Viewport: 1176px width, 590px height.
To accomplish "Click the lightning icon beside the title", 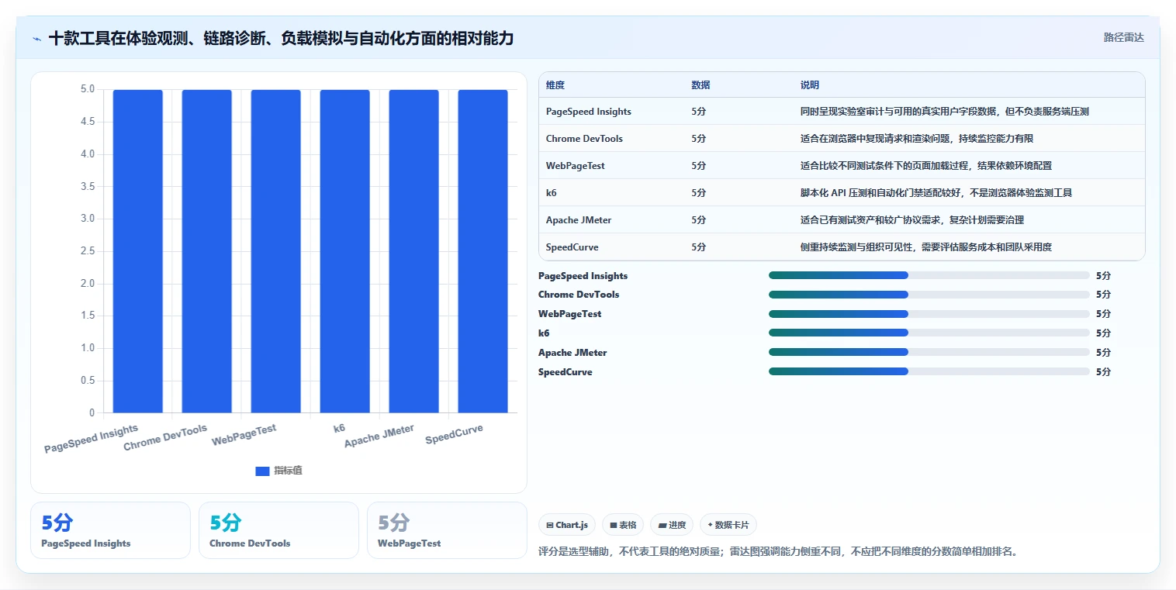I will 36,39.
